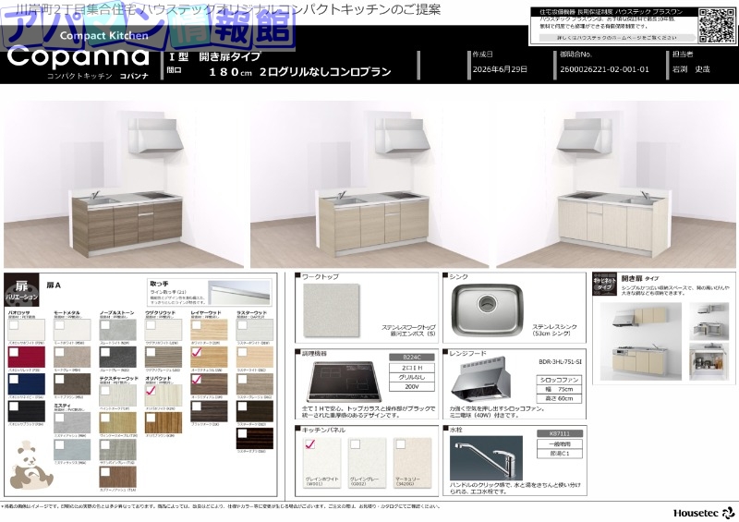Screen dimensions: 739x522
Task: Click the large 開き扉 cabinet kitchen photo
Action: [641, 342]
